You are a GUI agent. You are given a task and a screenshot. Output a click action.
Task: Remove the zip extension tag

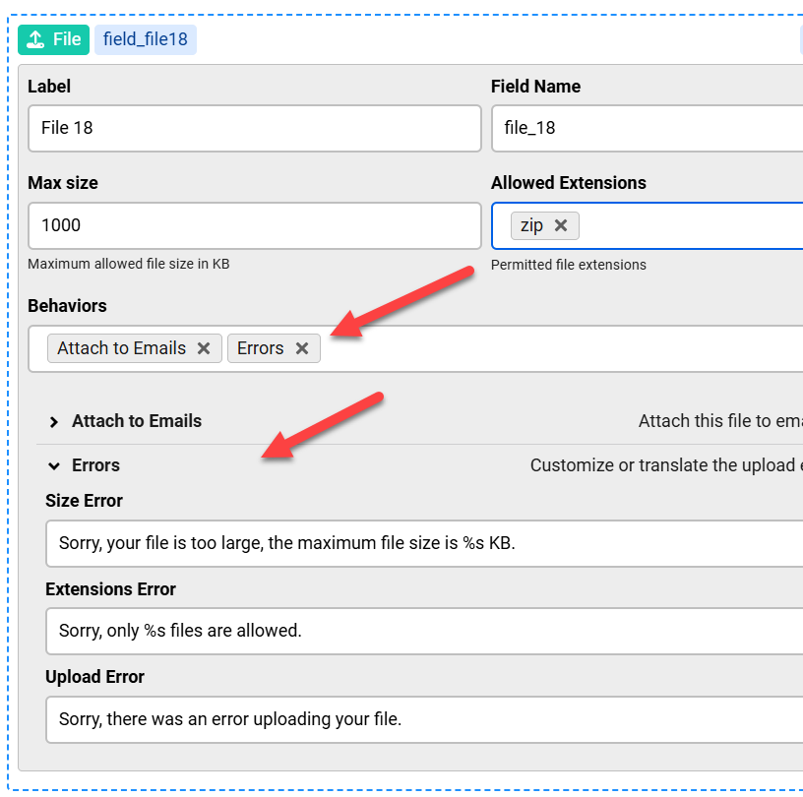pyautogui.click(x=561, y=225)
